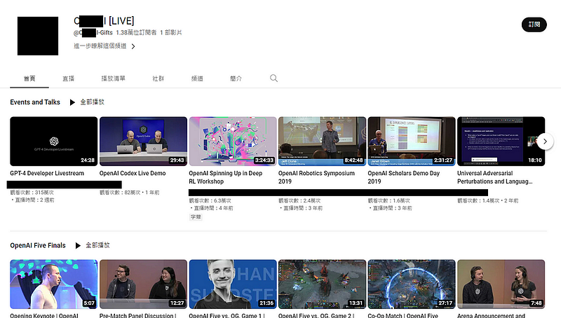Screen dimensions: 561x318
Task: Click the 字幕 captions badge
Action: [x=196, y=217]
